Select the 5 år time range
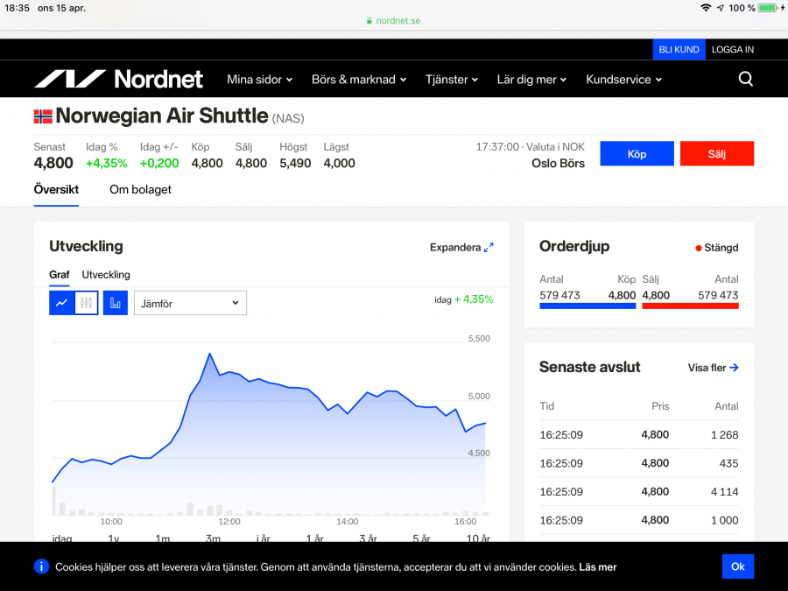This screenshot has width=788, height=591. (421, 538)
